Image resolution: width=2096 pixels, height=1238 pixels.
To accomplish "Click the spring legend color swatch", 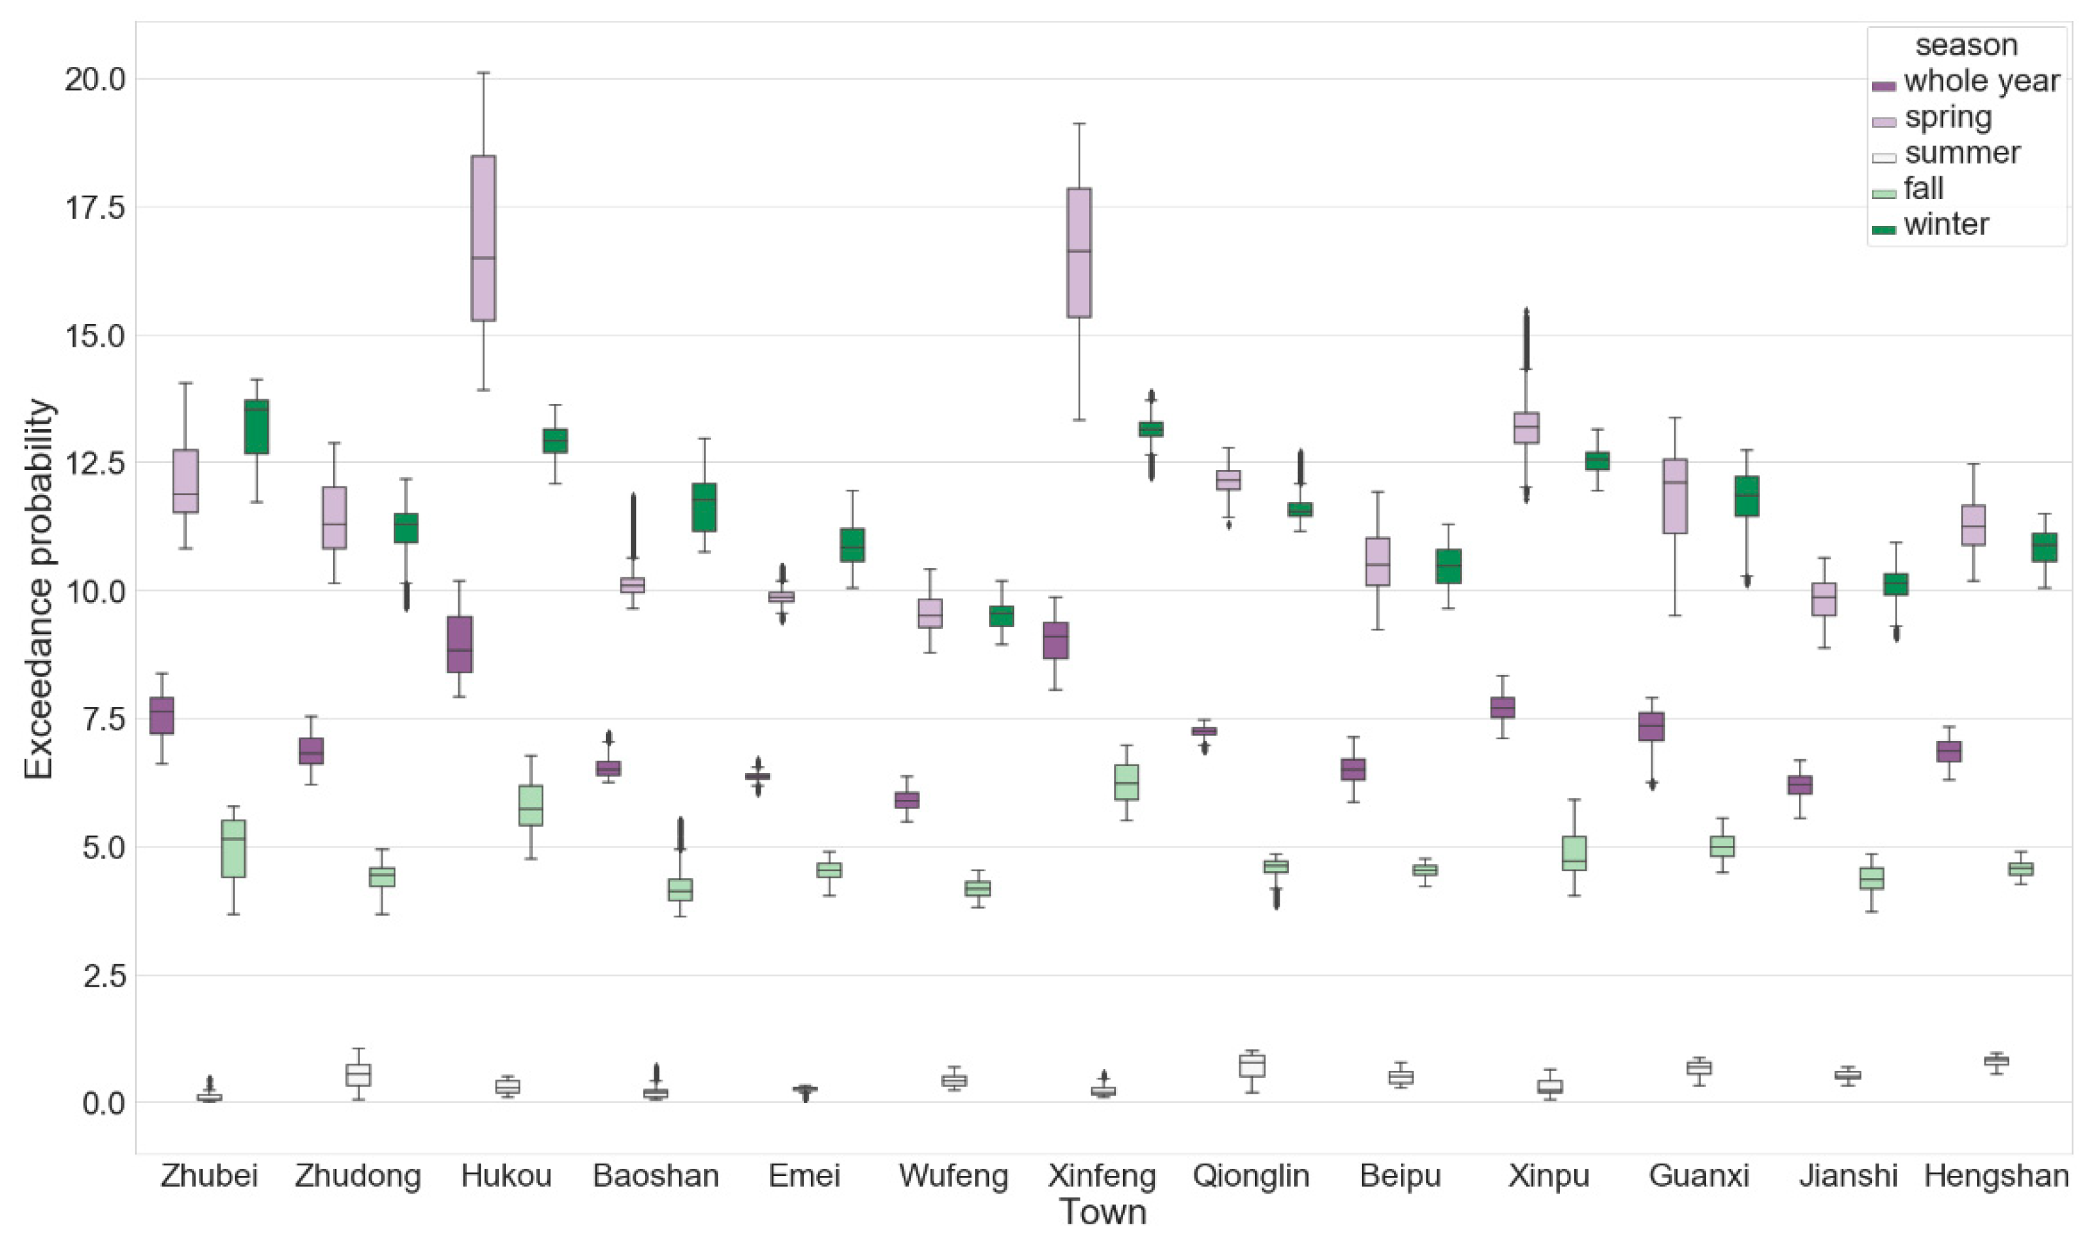I will (x=1883, y=122).
